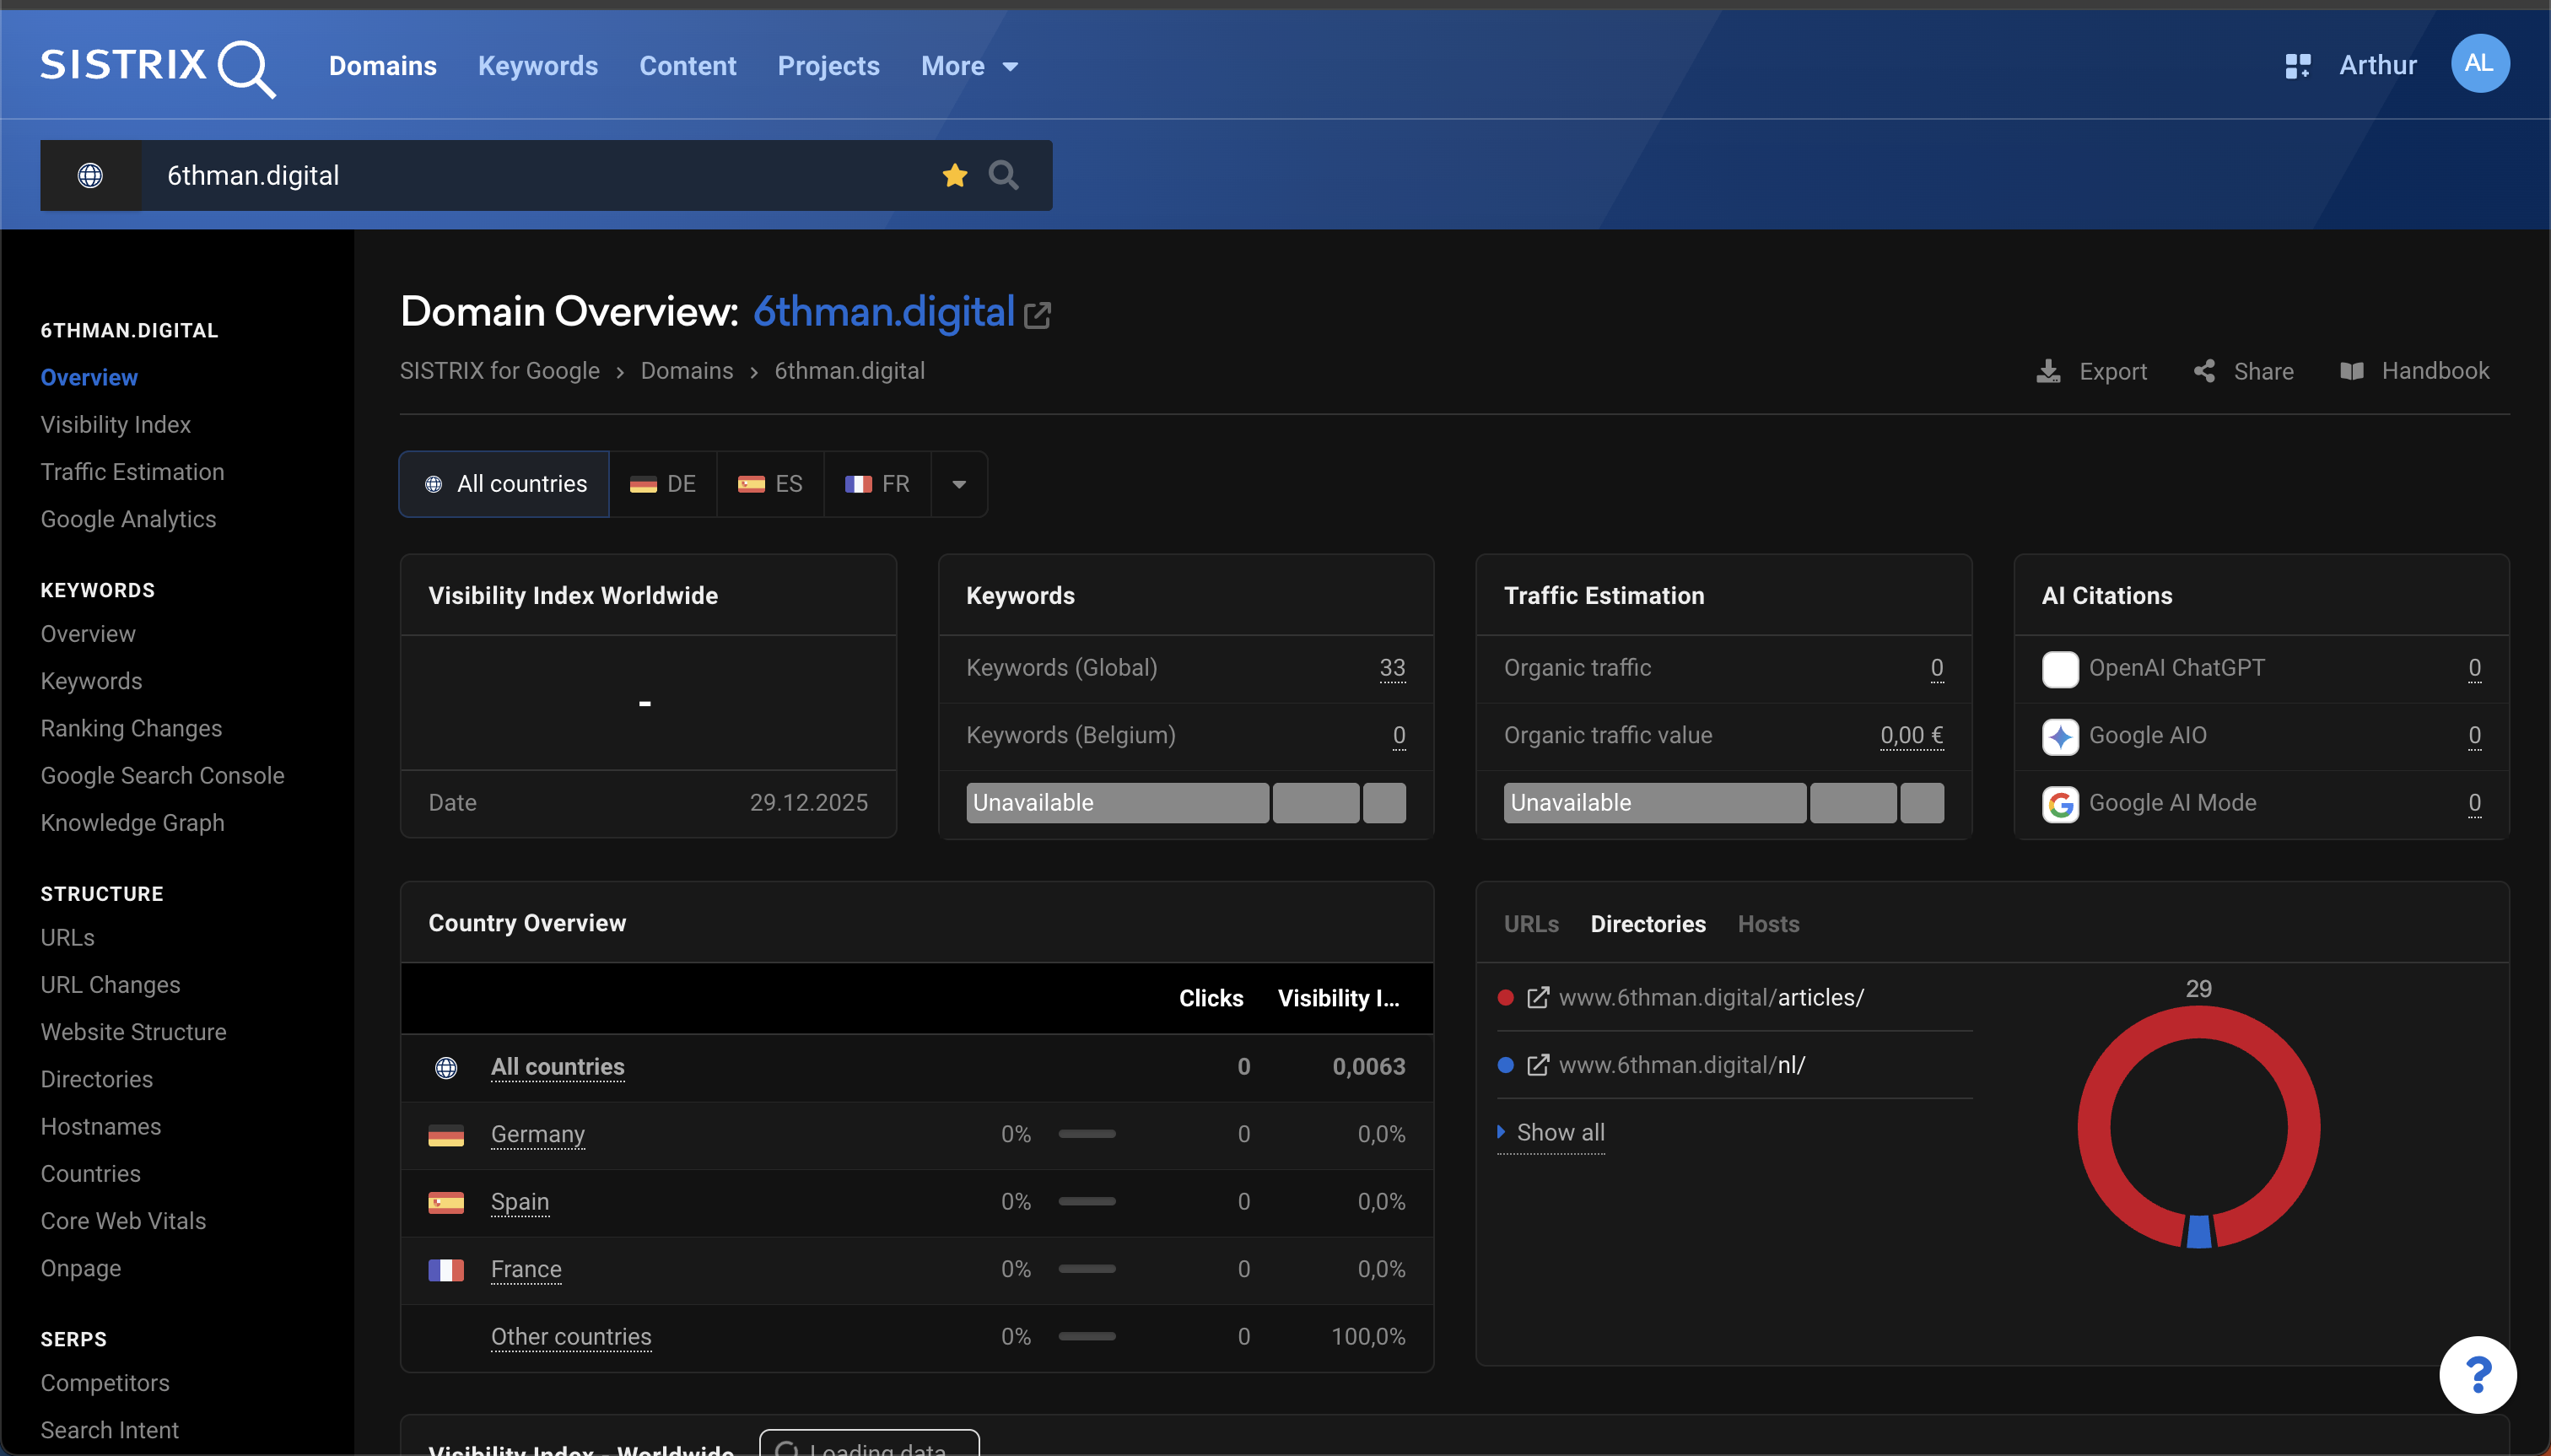
Task: Open Keywords in top navigation
Action: [537, 66]
